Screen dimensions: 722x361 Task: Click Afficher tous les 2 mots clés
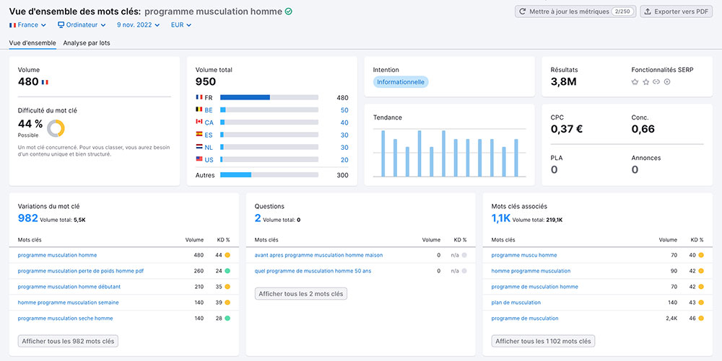pyautogui.click(x=300, y=293)
